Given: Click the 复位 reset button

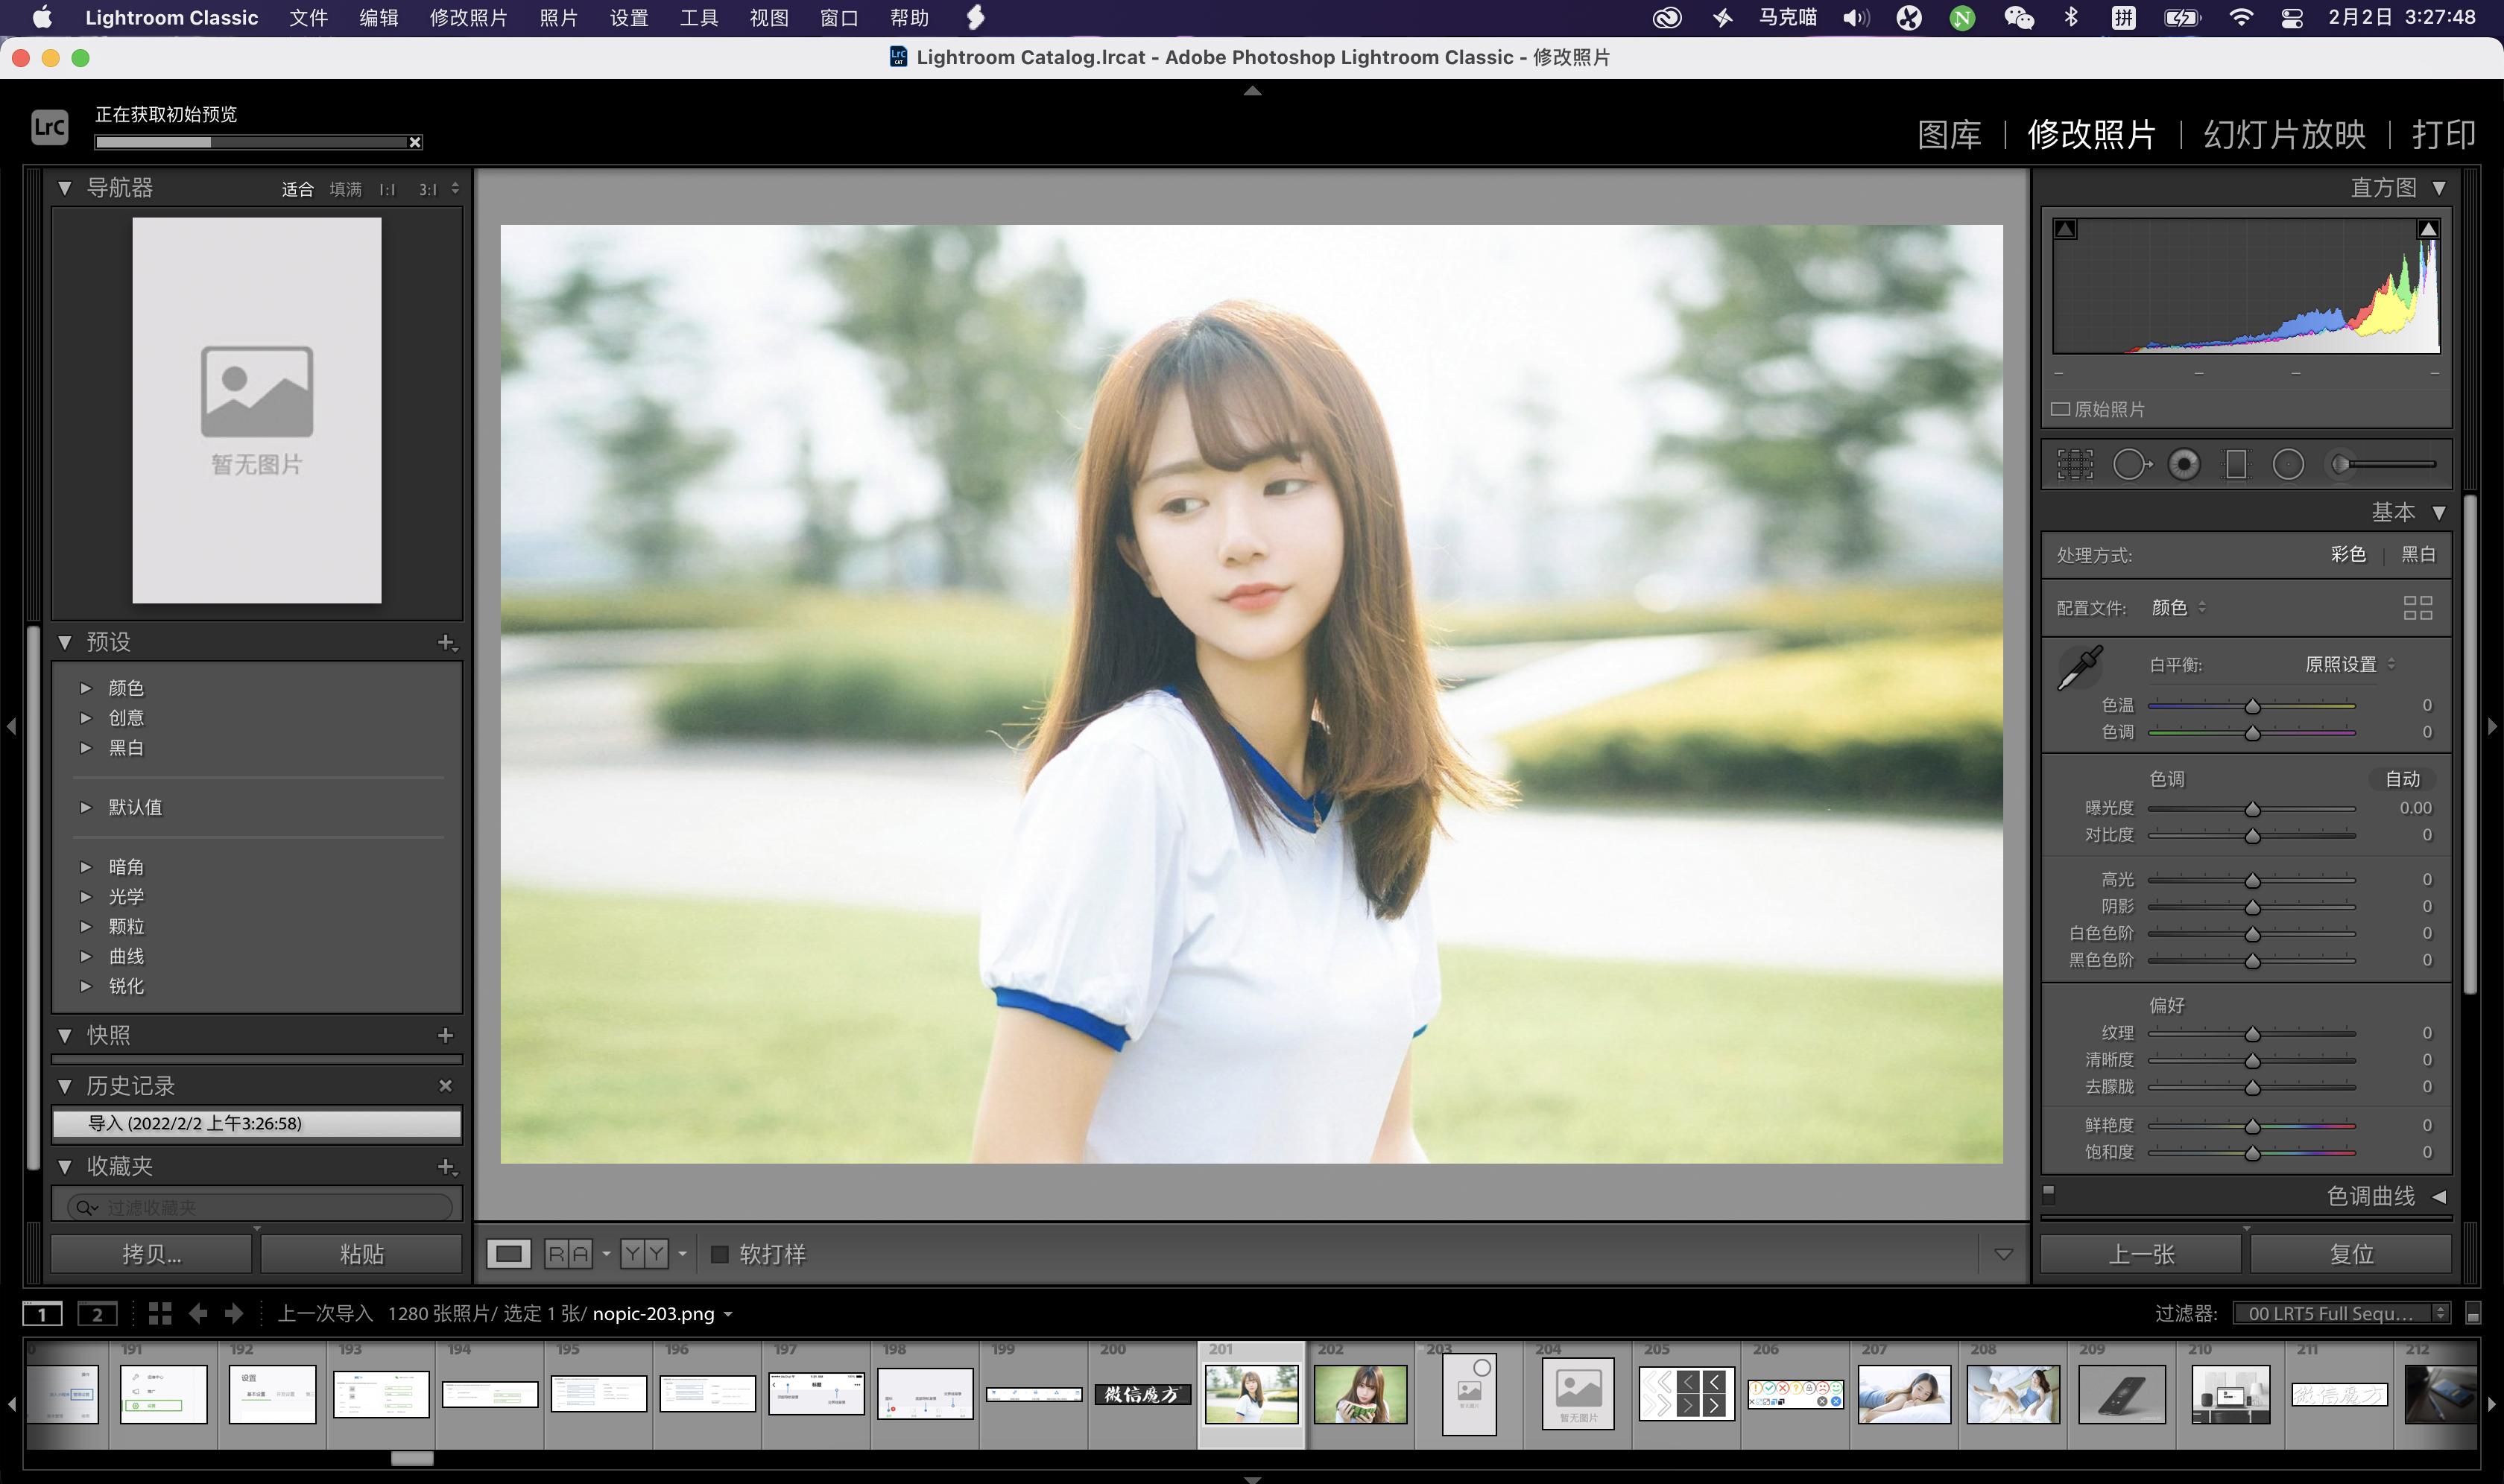Looking at the screenshot, I should [2351, 1254].
